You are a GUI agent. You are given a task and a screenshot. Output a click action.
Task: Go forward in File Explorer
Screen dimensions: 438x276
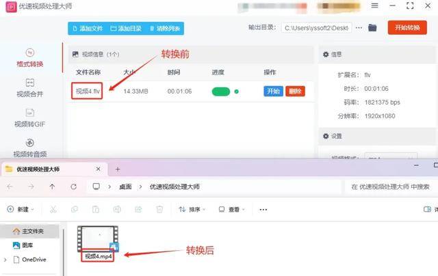click(x=31, y=187)
